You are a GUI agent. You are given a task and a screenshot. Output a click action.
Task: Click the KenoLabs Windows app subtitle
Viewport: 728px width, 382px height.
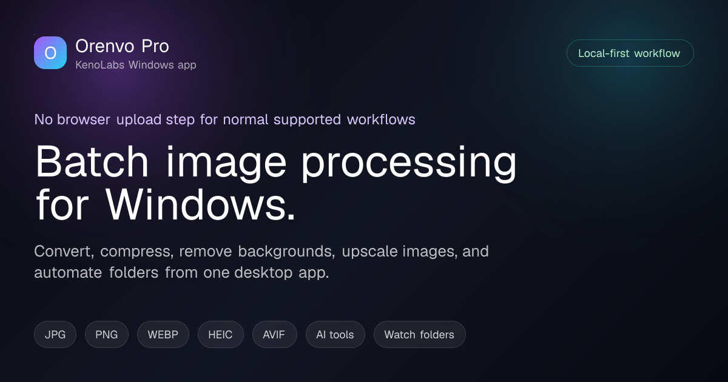coord(136,65)
